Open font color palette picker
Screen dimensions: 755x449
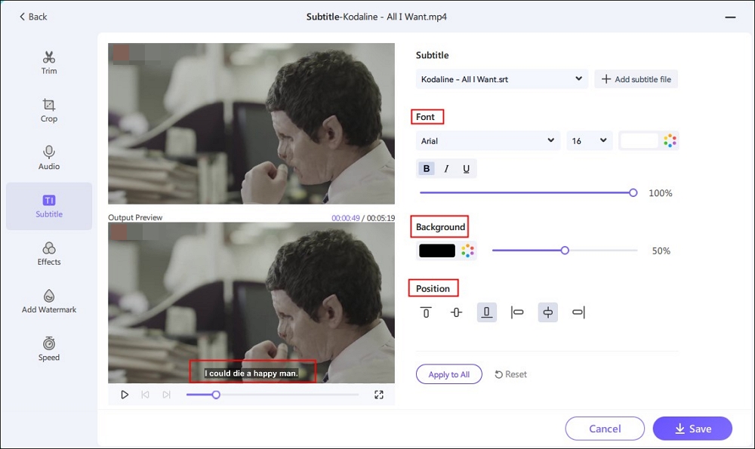[x=670, y=141]
